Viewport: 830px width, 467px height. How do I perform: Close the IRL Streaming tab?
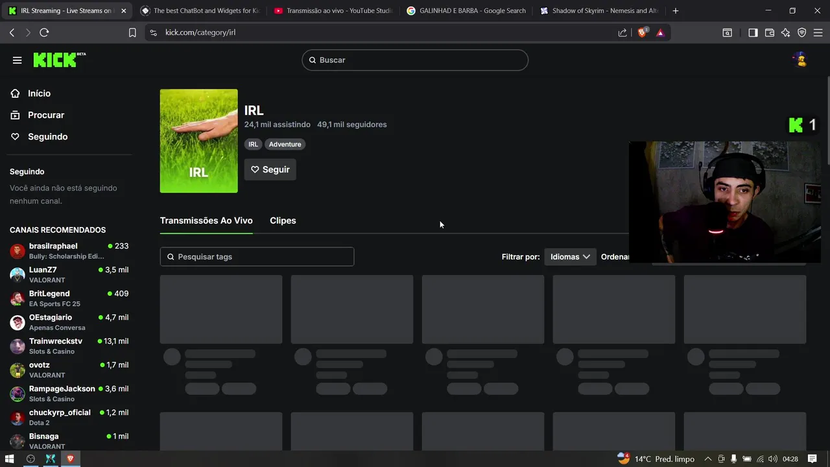tap(124, 10)
